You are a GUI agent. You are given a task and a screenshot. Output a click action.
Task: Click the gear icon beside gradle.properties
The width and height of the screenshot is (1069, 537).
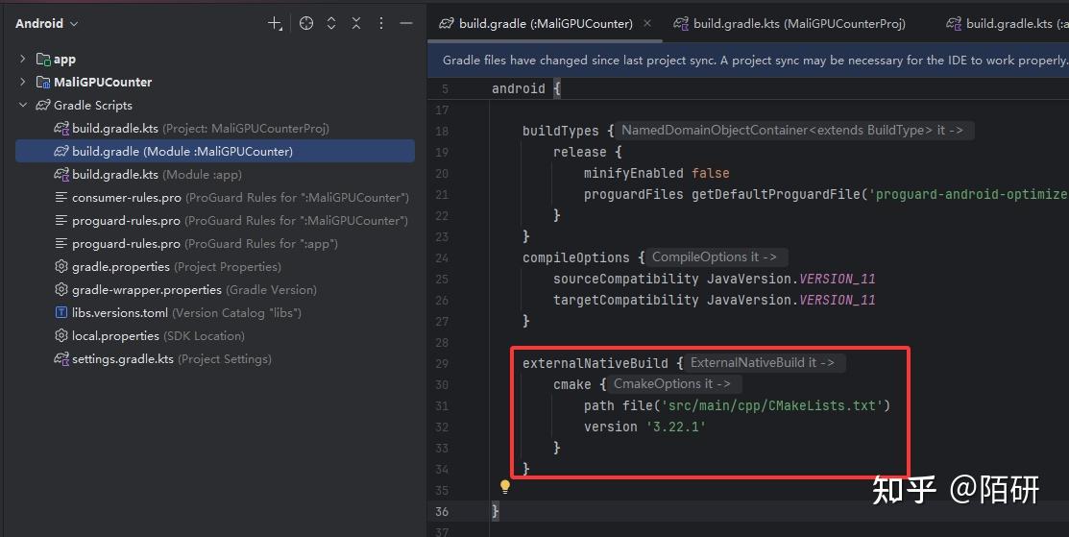click(61, 266)
